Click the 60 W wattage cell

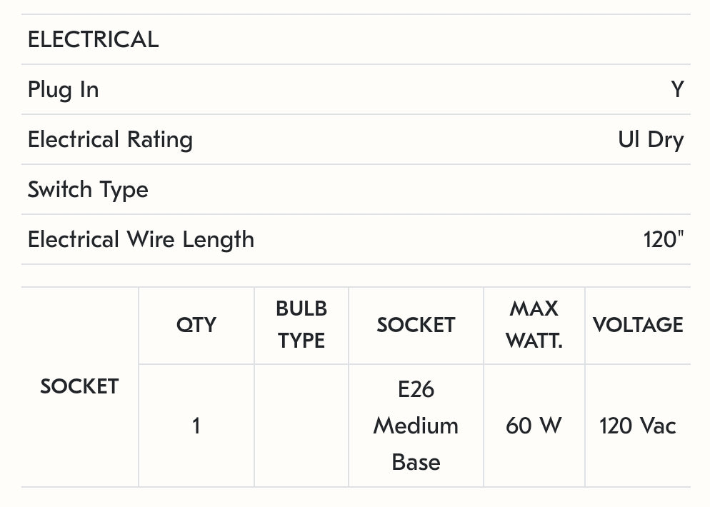click(534, 426)
